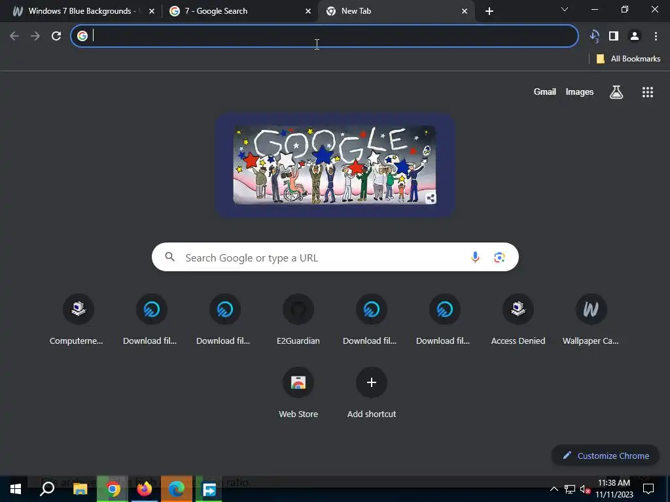Image resolution: width=670 pixels, height=502 pixels.
Task: Open the Google apps grid
Action: pyautogui.click(x=648, y=92)
